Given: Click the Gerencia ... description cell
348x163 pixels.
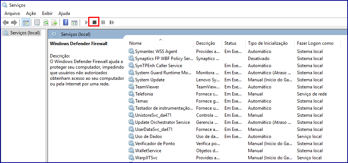Looking at the screenshot, I should pos(208,122).
